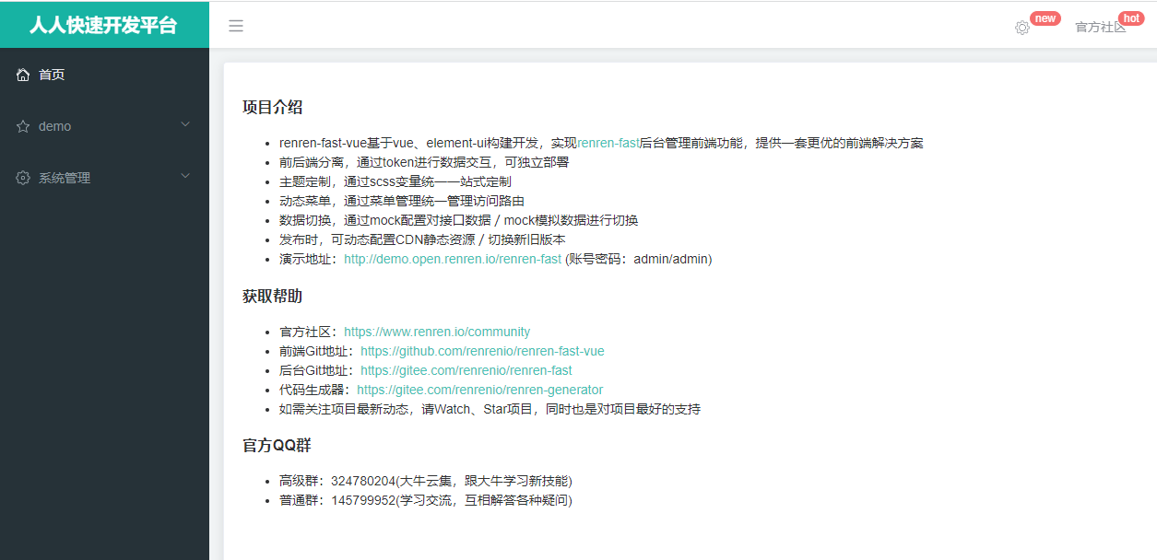Click the red new badge near the gear

(1045, 17)
